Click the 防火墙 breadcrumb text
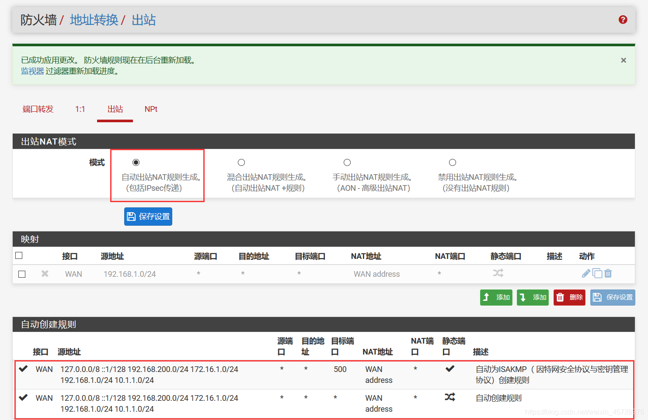The image size is (648, 420). point(39,20)
